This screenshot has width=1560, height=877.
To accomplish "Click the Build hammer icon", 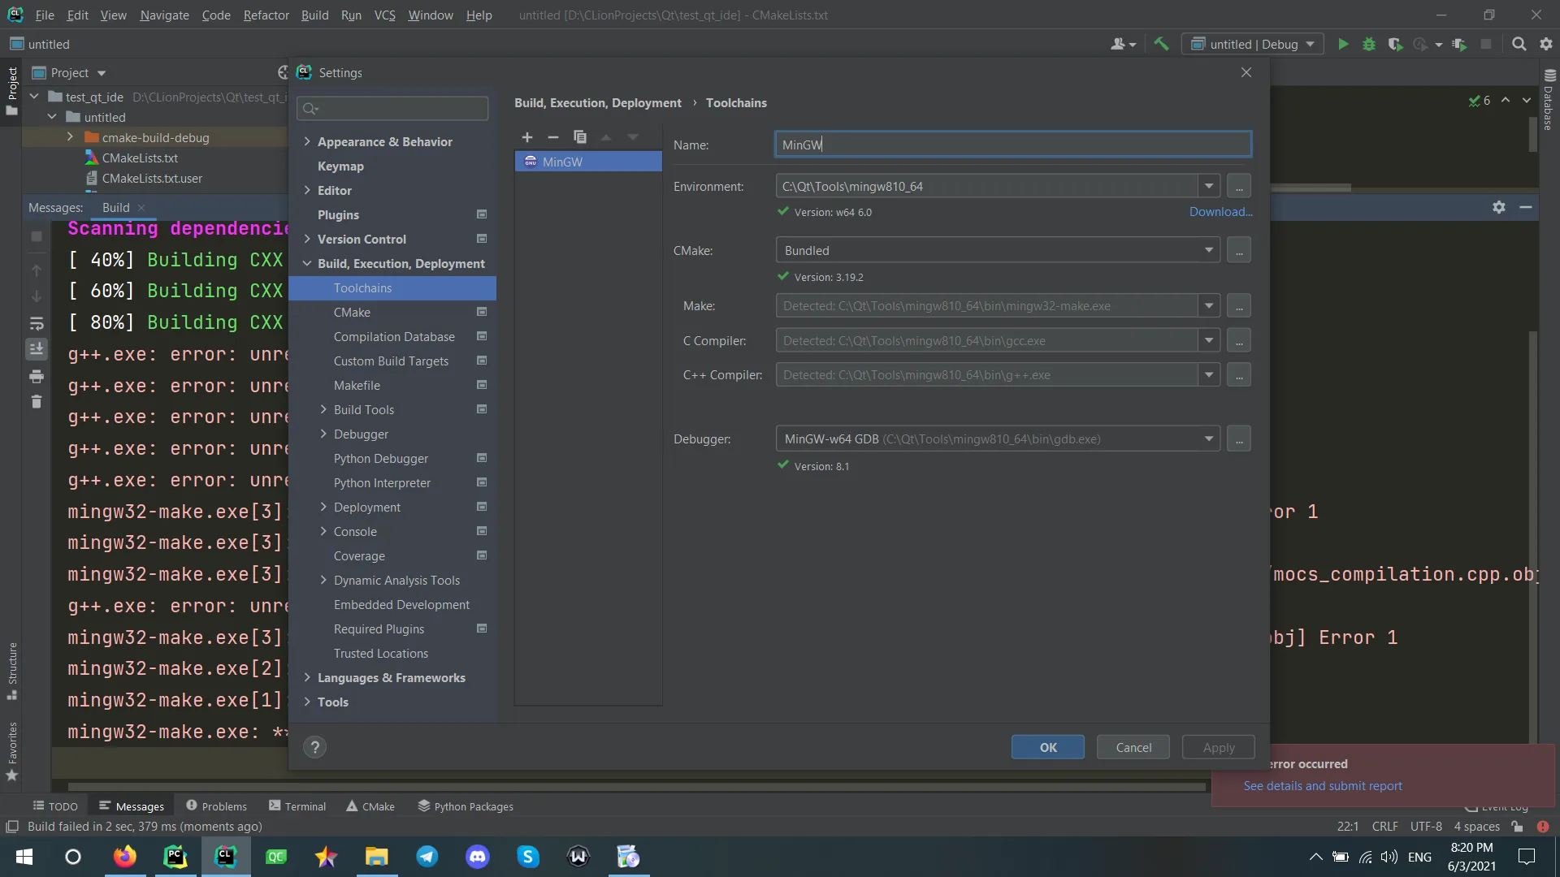I will [x=1161, y=45].
